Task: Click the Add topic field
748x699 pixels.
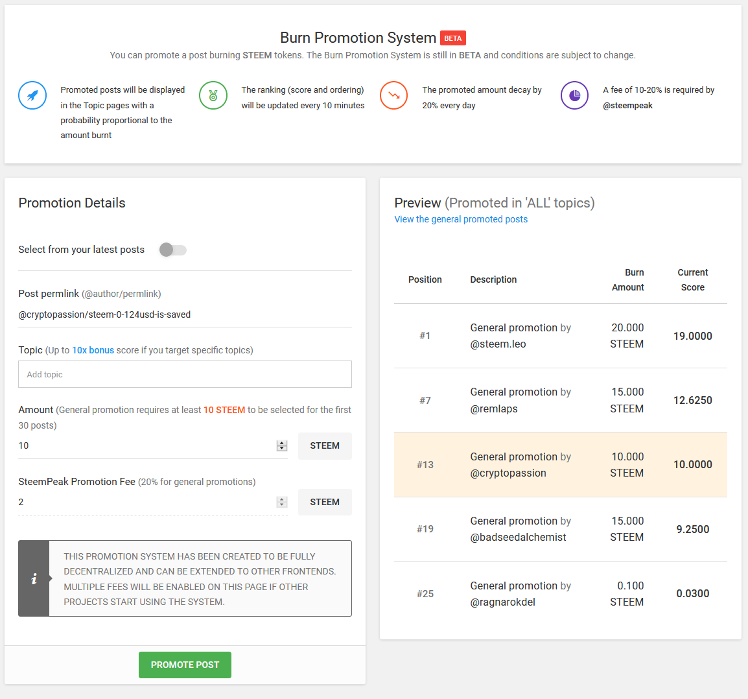Action: [x=185, y=374]
